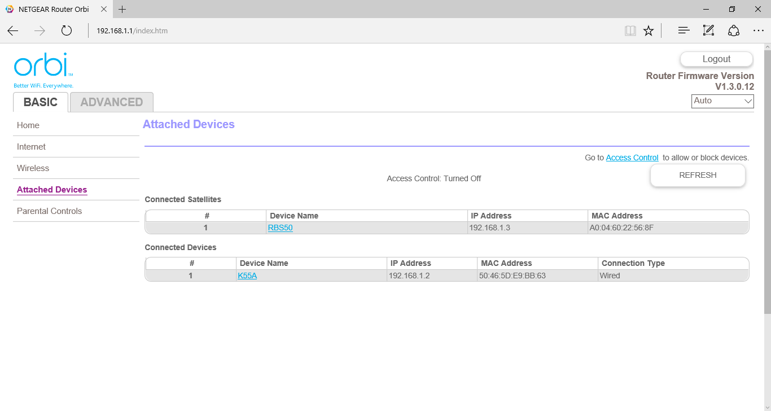Expand the Auto language dropdown

(722, 101)
